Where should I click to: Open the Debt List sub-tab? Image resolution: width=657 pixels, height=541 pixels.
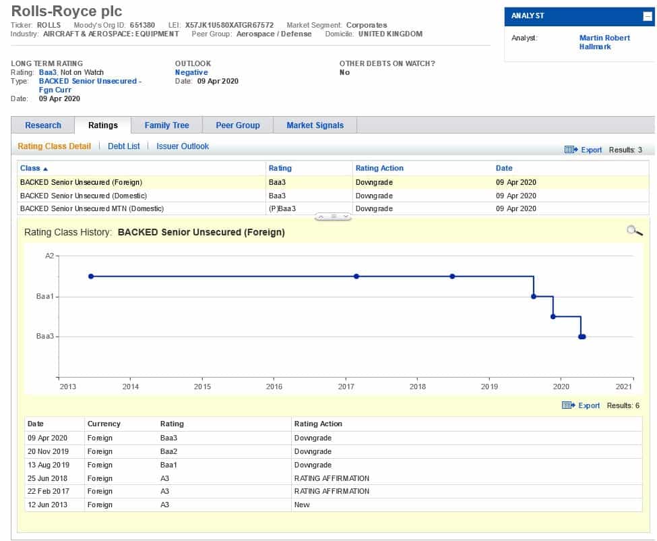pyautogui.click(x=123, y=146)
